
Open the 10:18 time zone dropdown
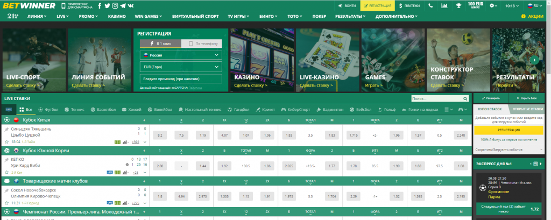click(512, 5)
